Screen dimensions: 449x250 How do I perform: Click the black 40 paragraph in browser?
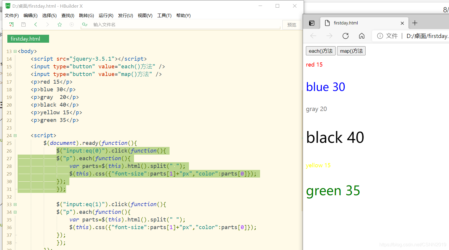[x=335, y=137]
